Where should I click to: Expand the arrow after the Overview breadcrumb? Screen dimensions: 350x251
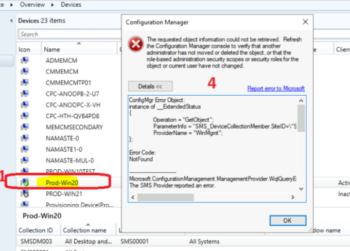[52, 5]
